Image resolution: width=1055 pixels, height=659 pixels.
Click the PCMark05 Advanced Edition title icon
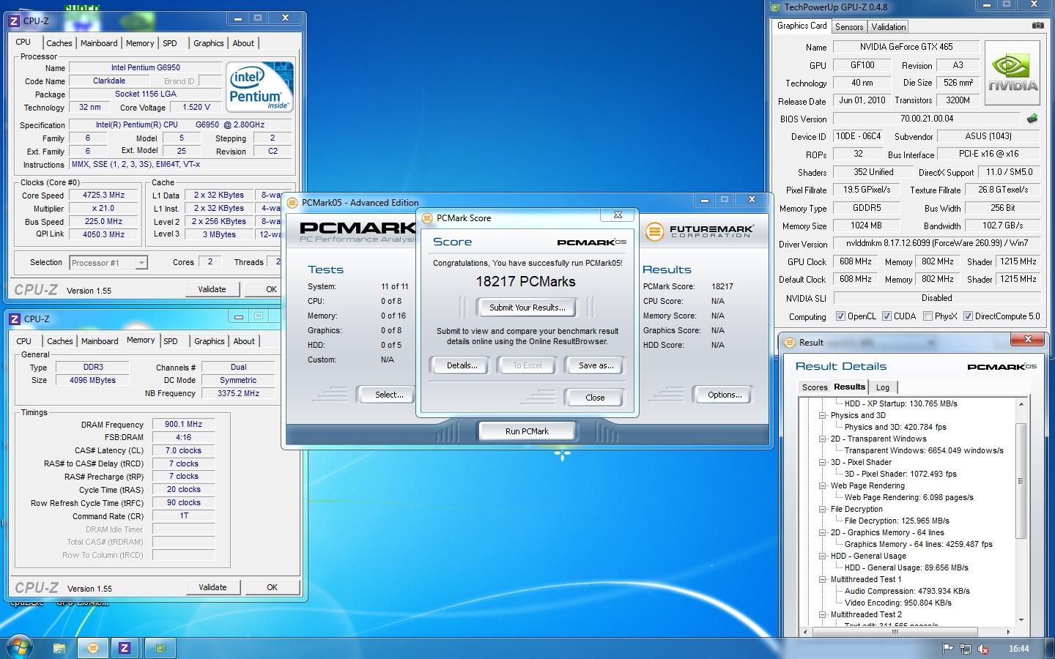click(x=293, y=203)
